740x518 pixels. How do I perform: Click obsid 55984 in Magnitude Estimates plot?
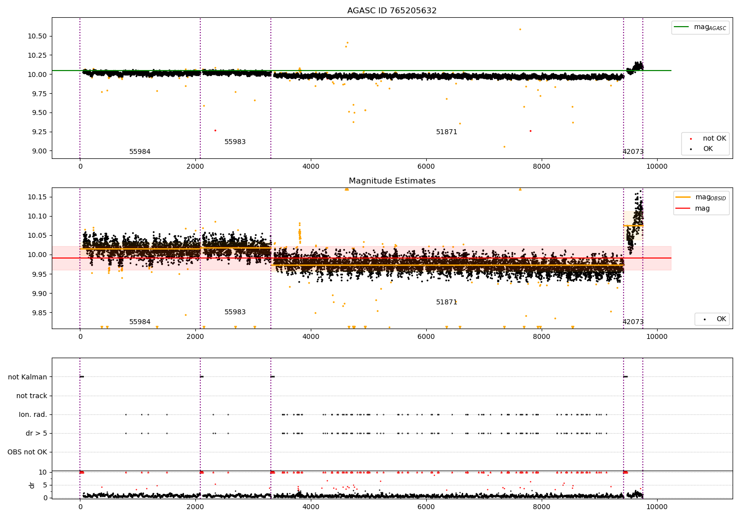(140, 322)
